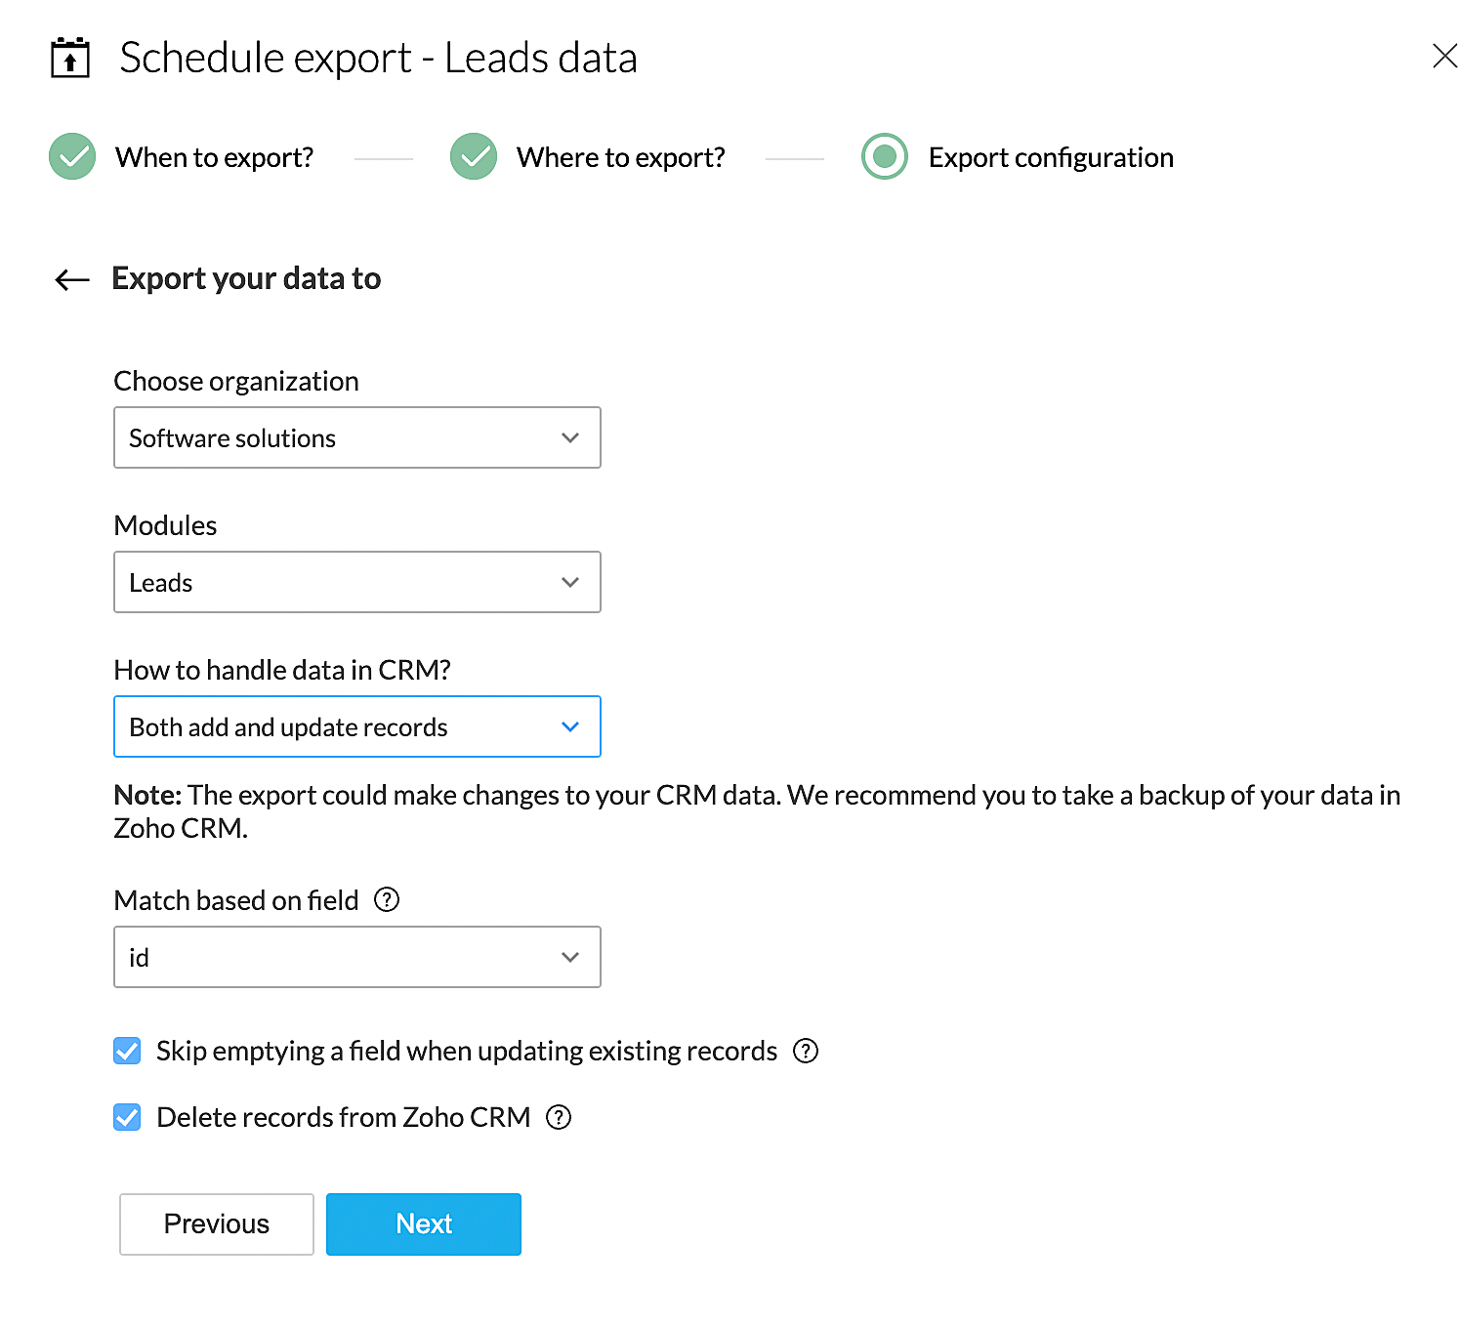Click help icon next to Match based on field

pyautogui.click(x=387, y=899)
